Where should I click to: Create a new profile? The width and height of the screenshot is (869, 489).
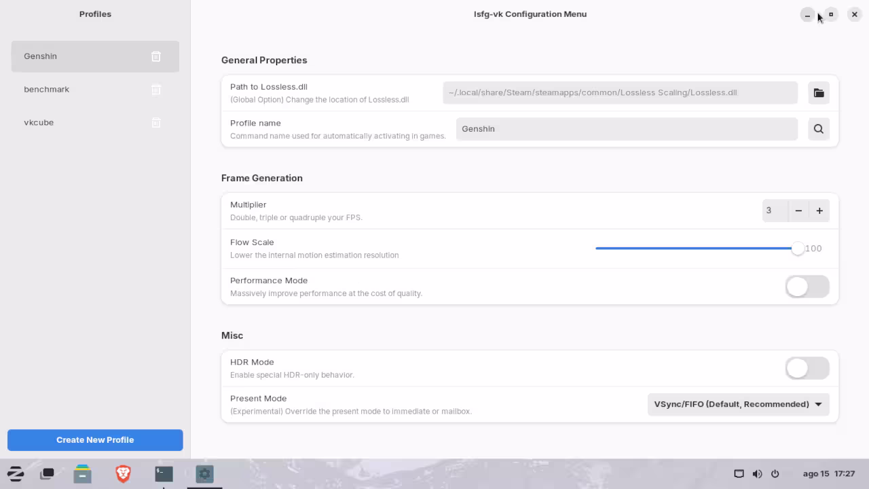(x=95, y=440)
